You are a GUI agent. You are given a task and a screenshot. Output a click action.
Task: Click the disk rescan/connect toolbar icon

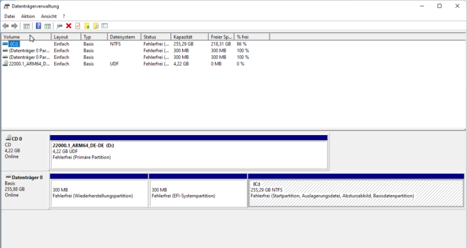(59, 26)
